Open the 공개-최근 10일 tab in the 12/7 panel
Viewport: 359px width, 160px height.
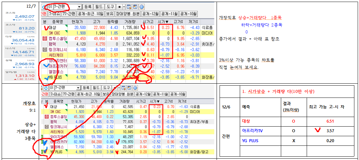pos(91,14)
